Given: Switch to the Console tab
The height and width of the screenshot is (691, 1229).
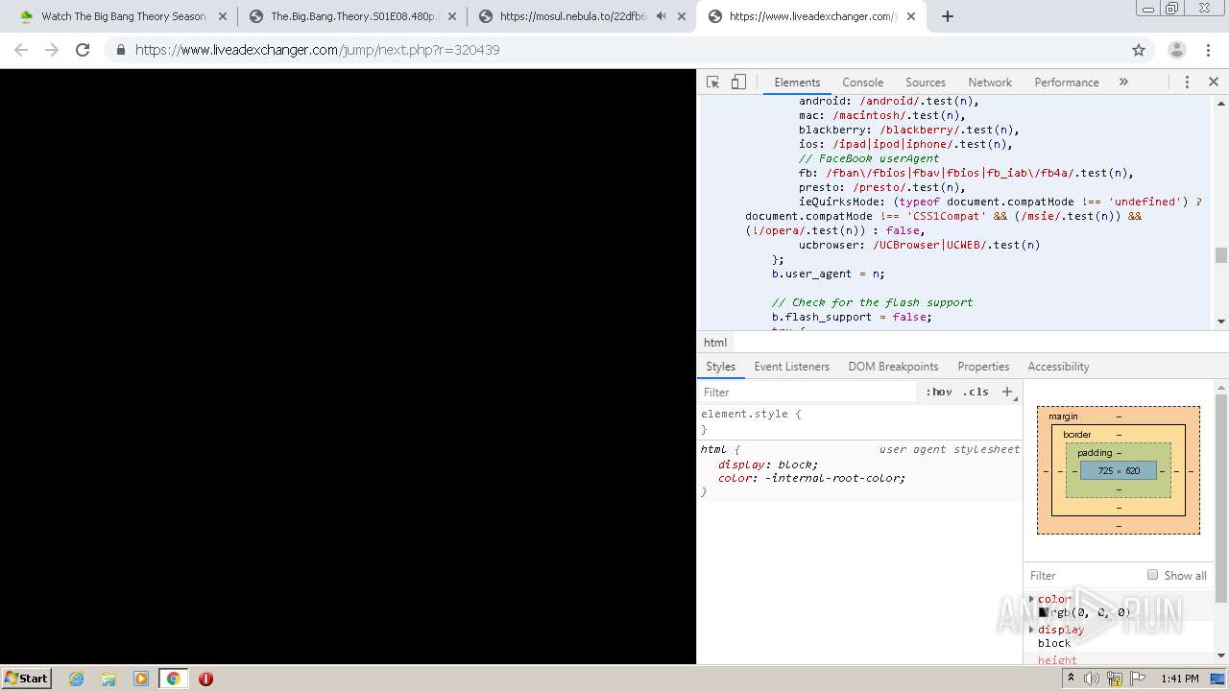Looking at the screenshot, I should click(862, 83).
